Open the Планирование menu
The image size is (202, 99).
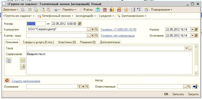tap(161, 10)
